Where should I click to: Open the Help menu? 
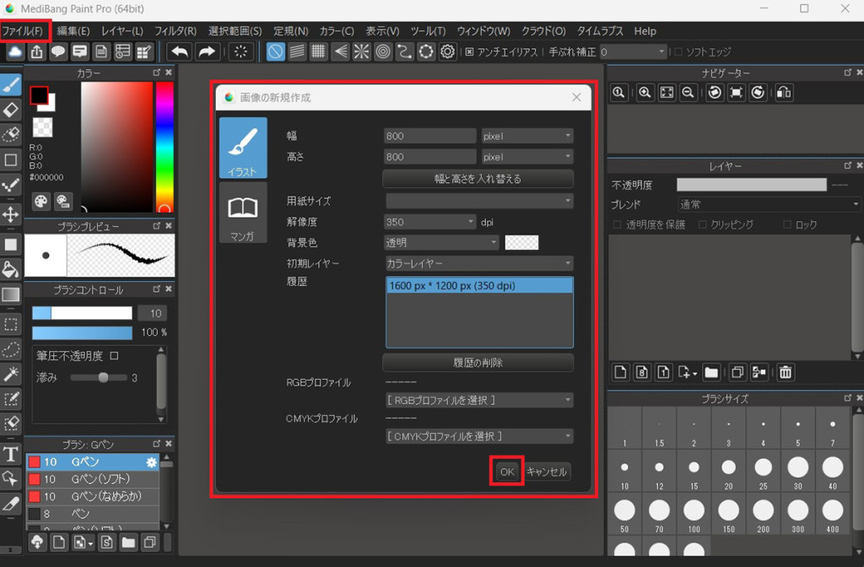click(645, 31)
